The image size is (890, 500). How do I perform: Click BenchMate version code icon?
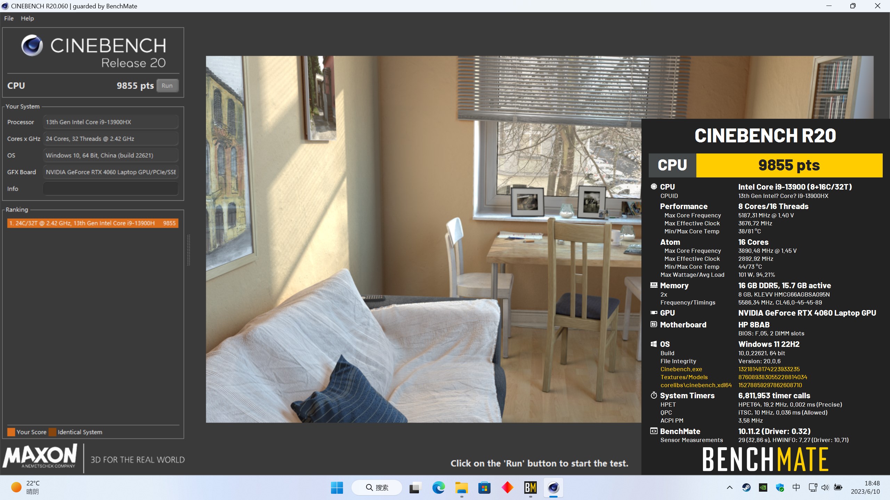654,431
